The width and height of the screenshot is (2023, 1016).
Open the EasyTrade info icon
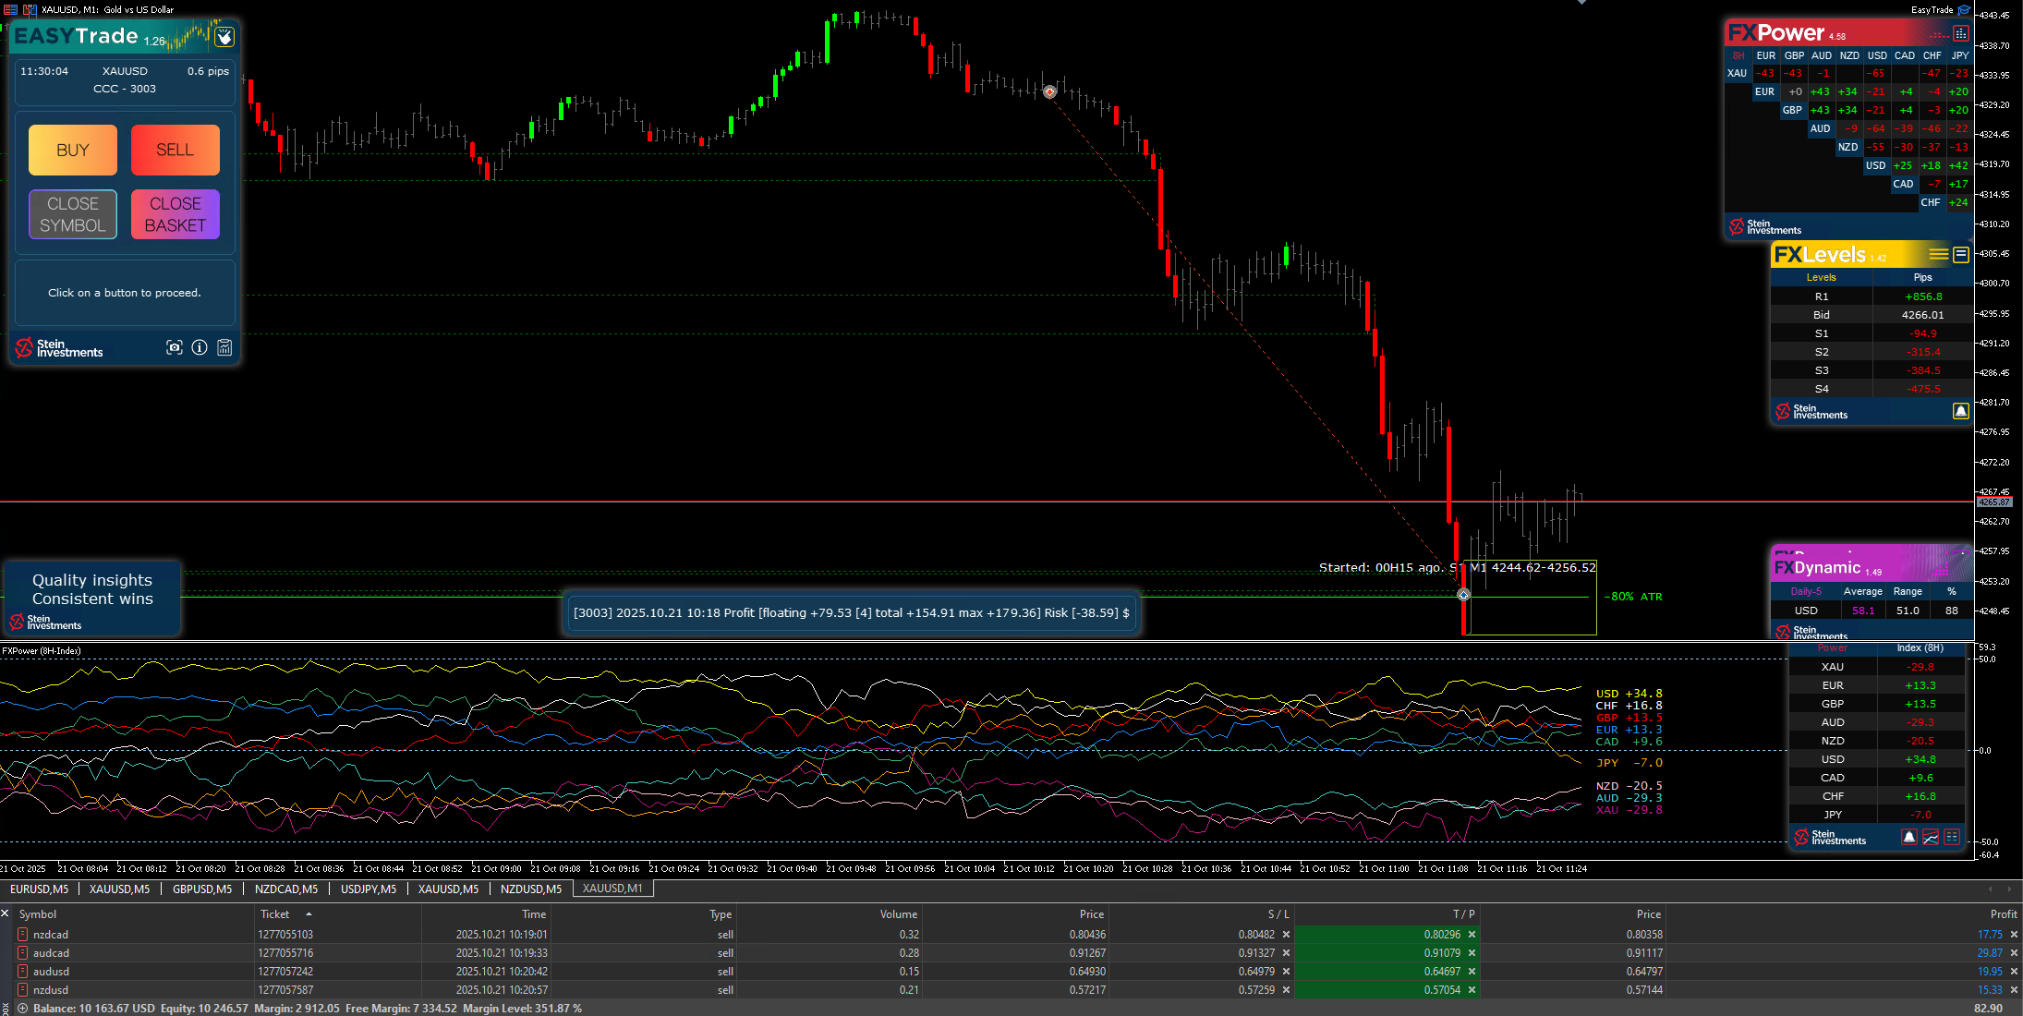click(200, 347)
